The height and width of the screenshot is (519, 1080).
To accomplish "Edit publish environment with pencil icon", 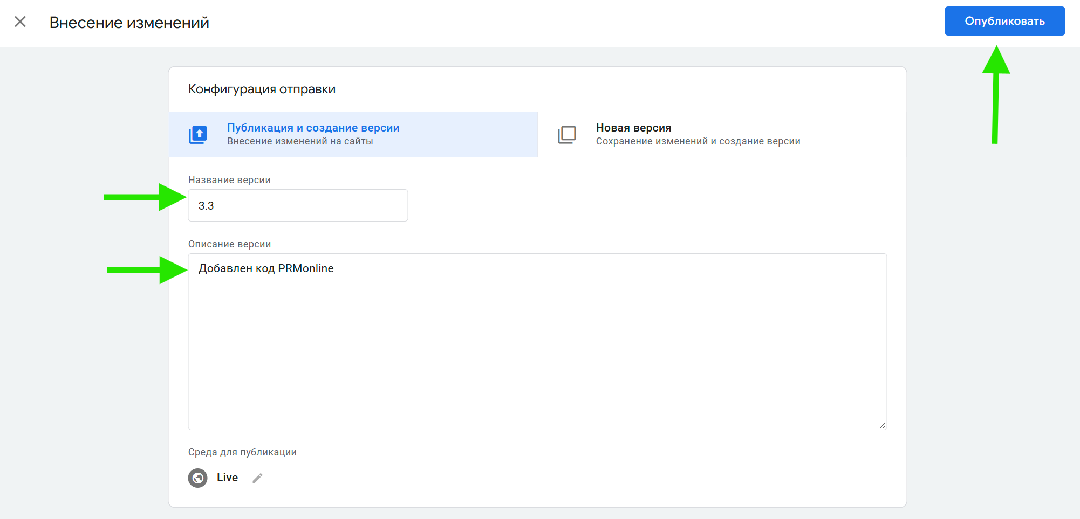I will [257, 478].
